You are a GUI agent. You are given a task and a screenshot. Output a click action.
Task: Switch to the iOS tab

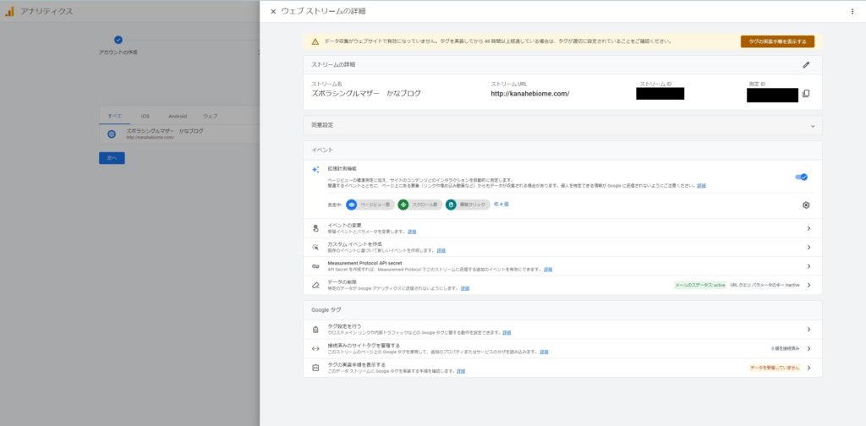[x=145, y=116]
